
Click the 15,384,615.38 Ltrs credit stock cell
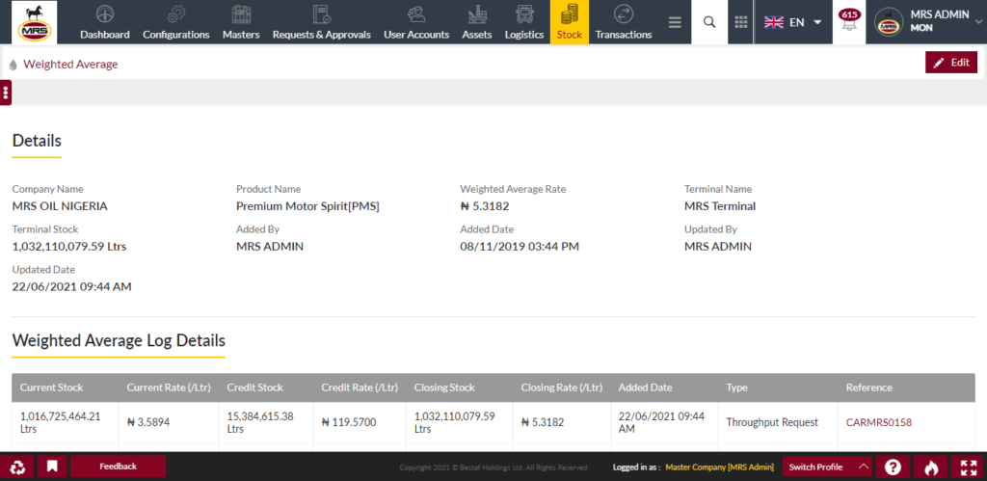pyautogui.click(x=266, y=422)
